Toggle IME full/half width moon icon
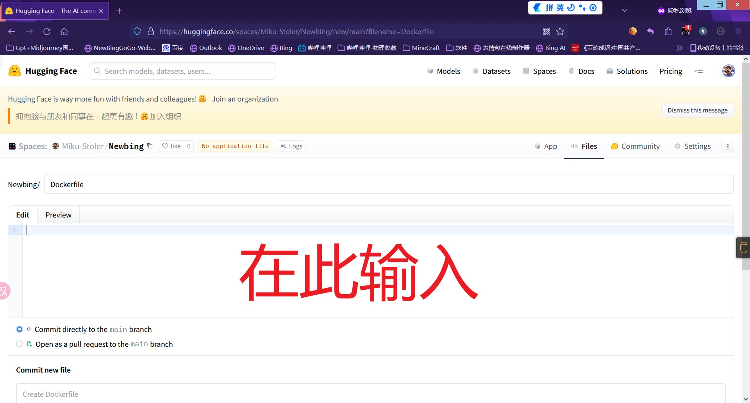Screen dimensions: 750x403 pos(571,8)
